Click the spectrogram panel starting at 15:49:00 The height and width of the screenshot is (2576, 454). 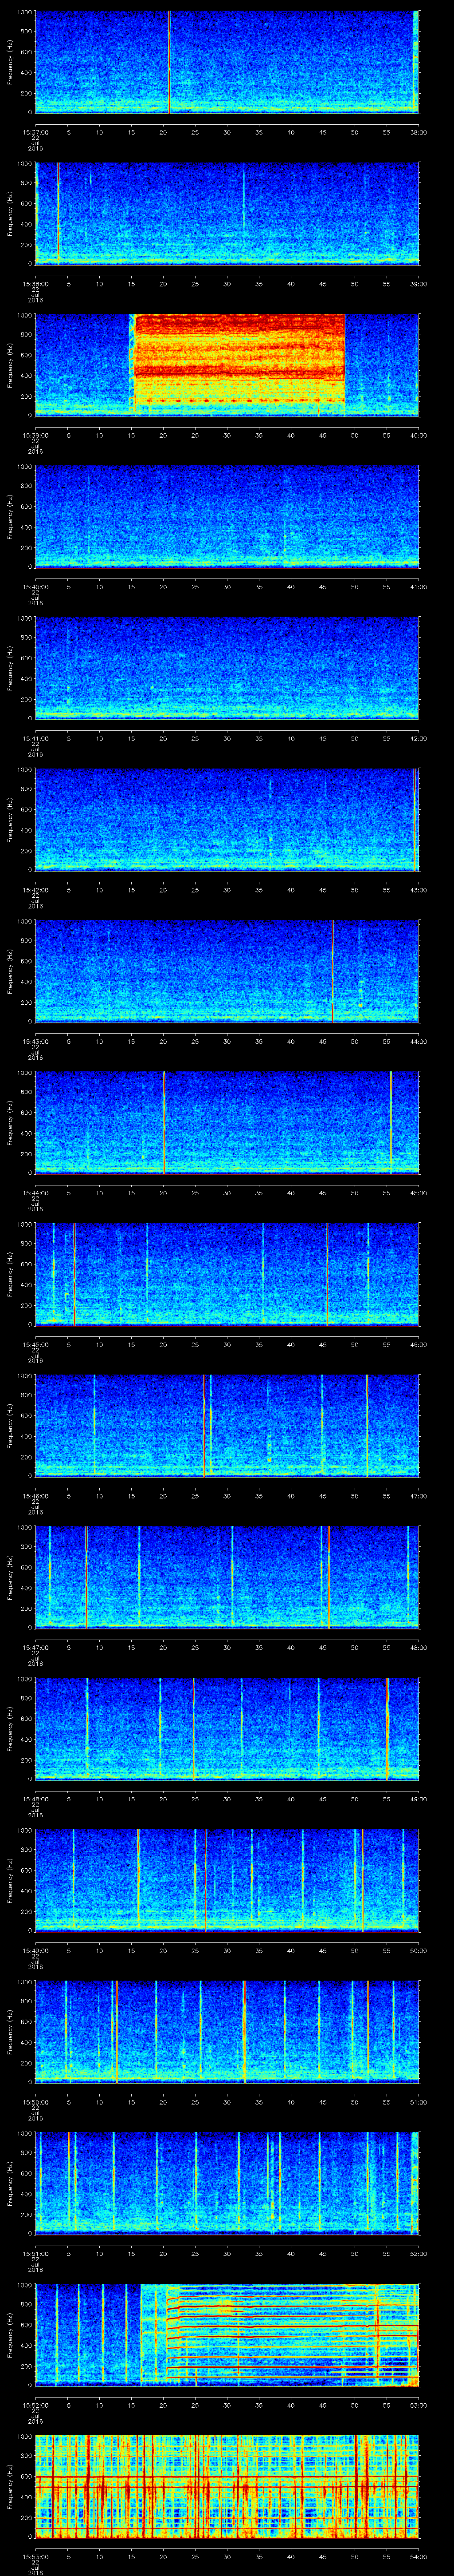227,1880
